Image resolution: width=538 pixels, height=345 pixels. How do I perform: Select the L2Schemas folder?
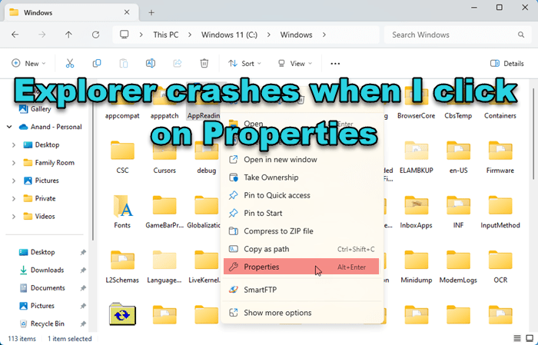[122, 267]
